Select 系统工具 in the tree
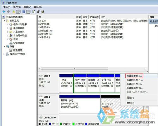158x126 pixels. point(14,21)
